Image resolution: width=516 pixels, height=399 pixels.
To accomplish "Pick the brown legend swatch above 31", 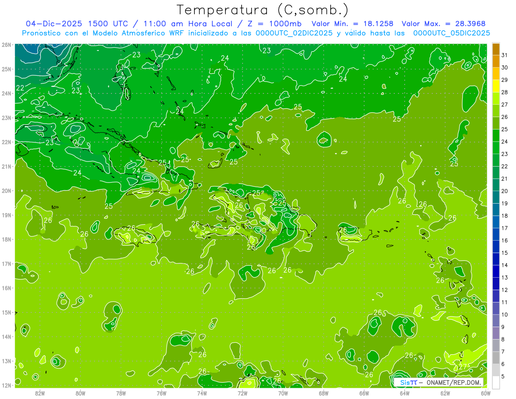I will point(496,49).
